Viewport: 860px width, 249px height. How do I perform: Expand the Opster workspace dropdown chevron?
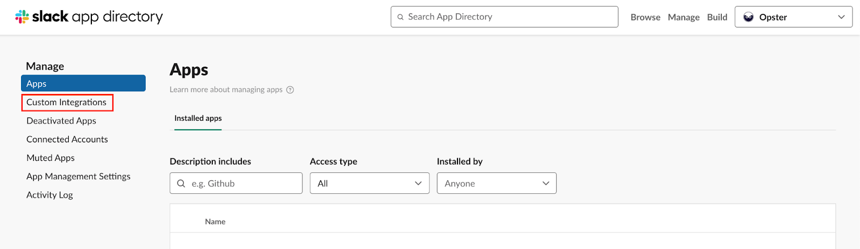[841, 17]
